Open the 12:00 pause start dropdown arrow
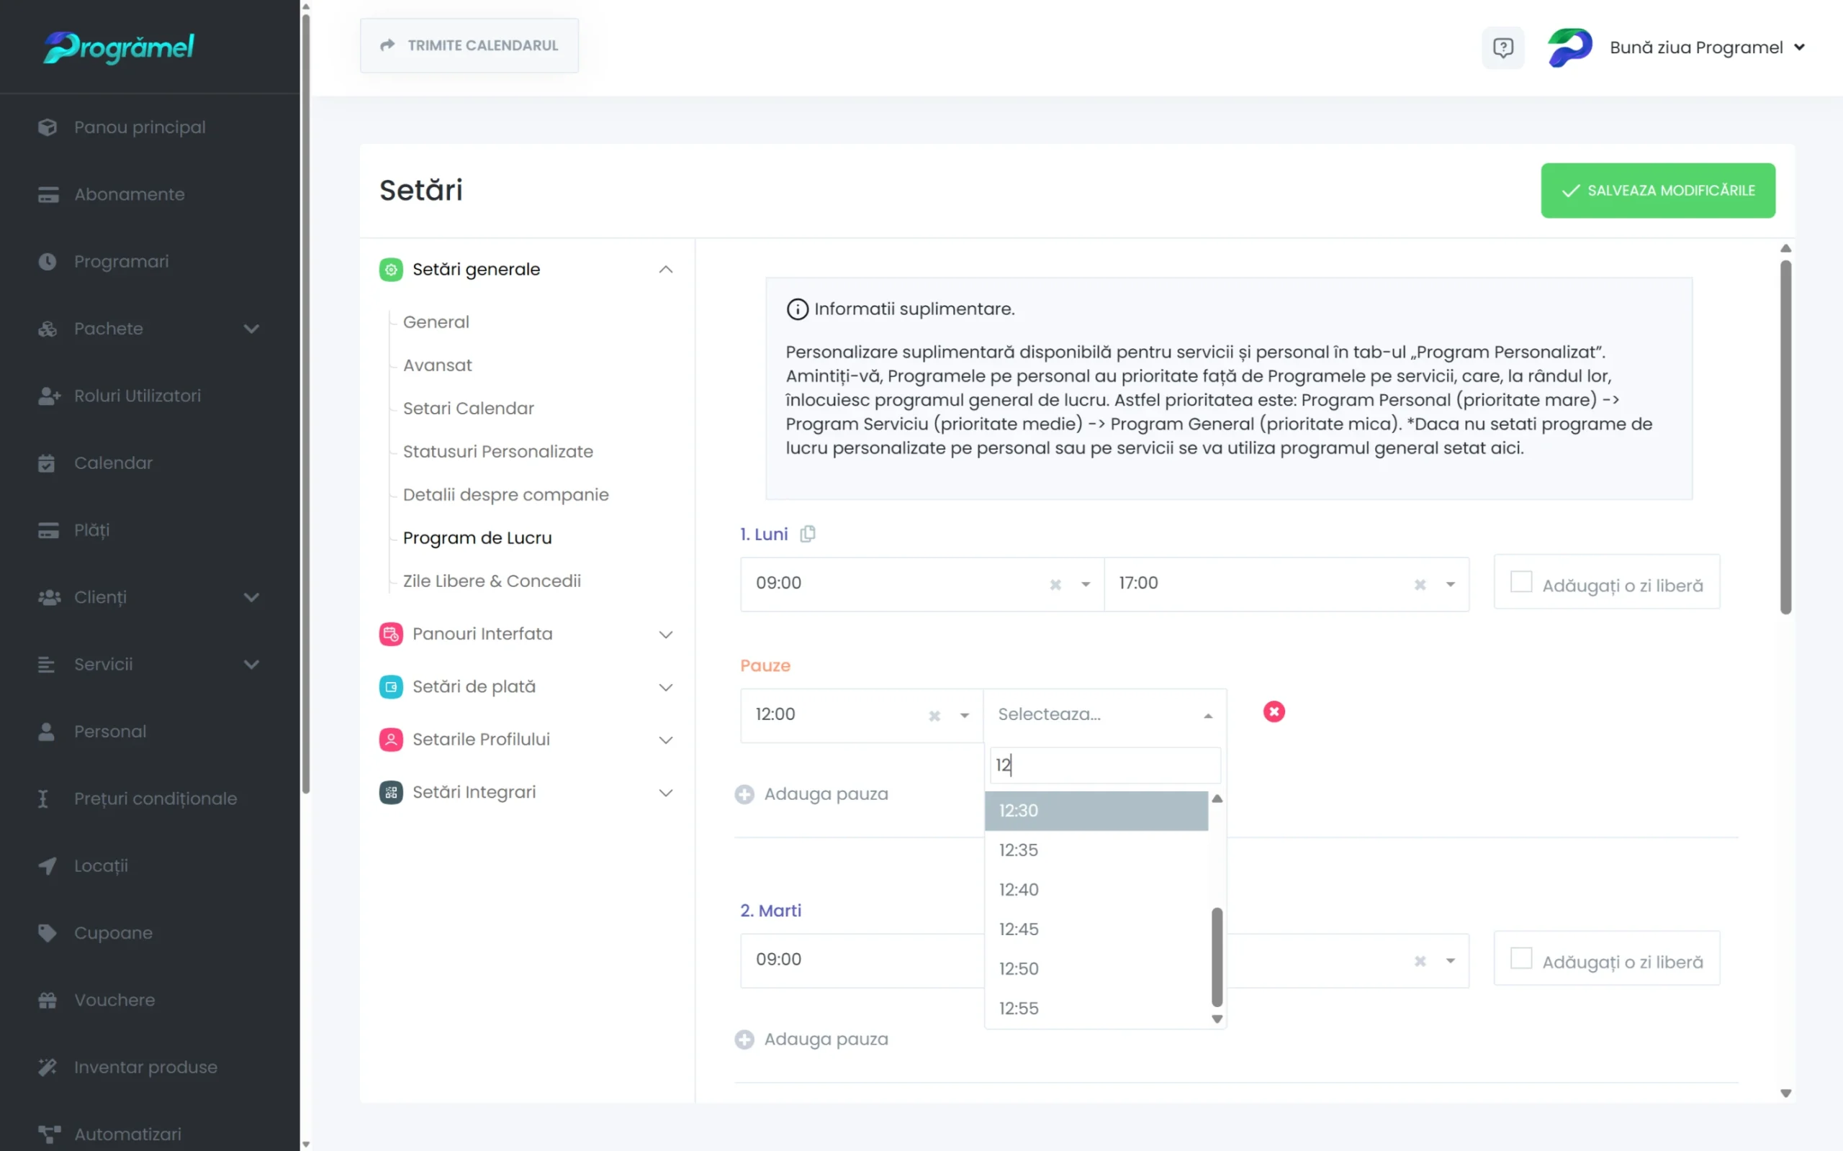This screenshot has height=1151, width=1843. (x=964, y=716)
